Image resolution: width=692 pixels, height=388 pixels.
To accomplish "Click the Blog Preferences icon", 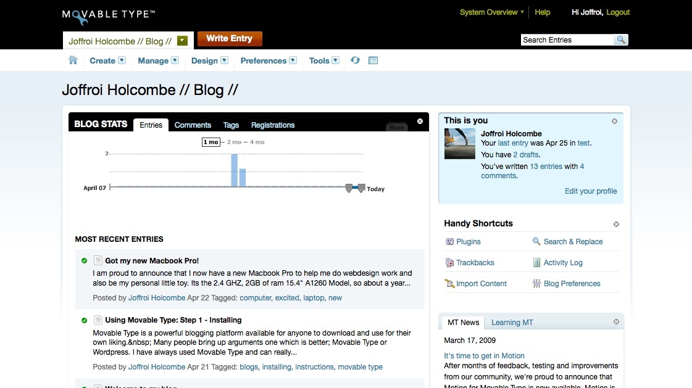I will [536, 284].
